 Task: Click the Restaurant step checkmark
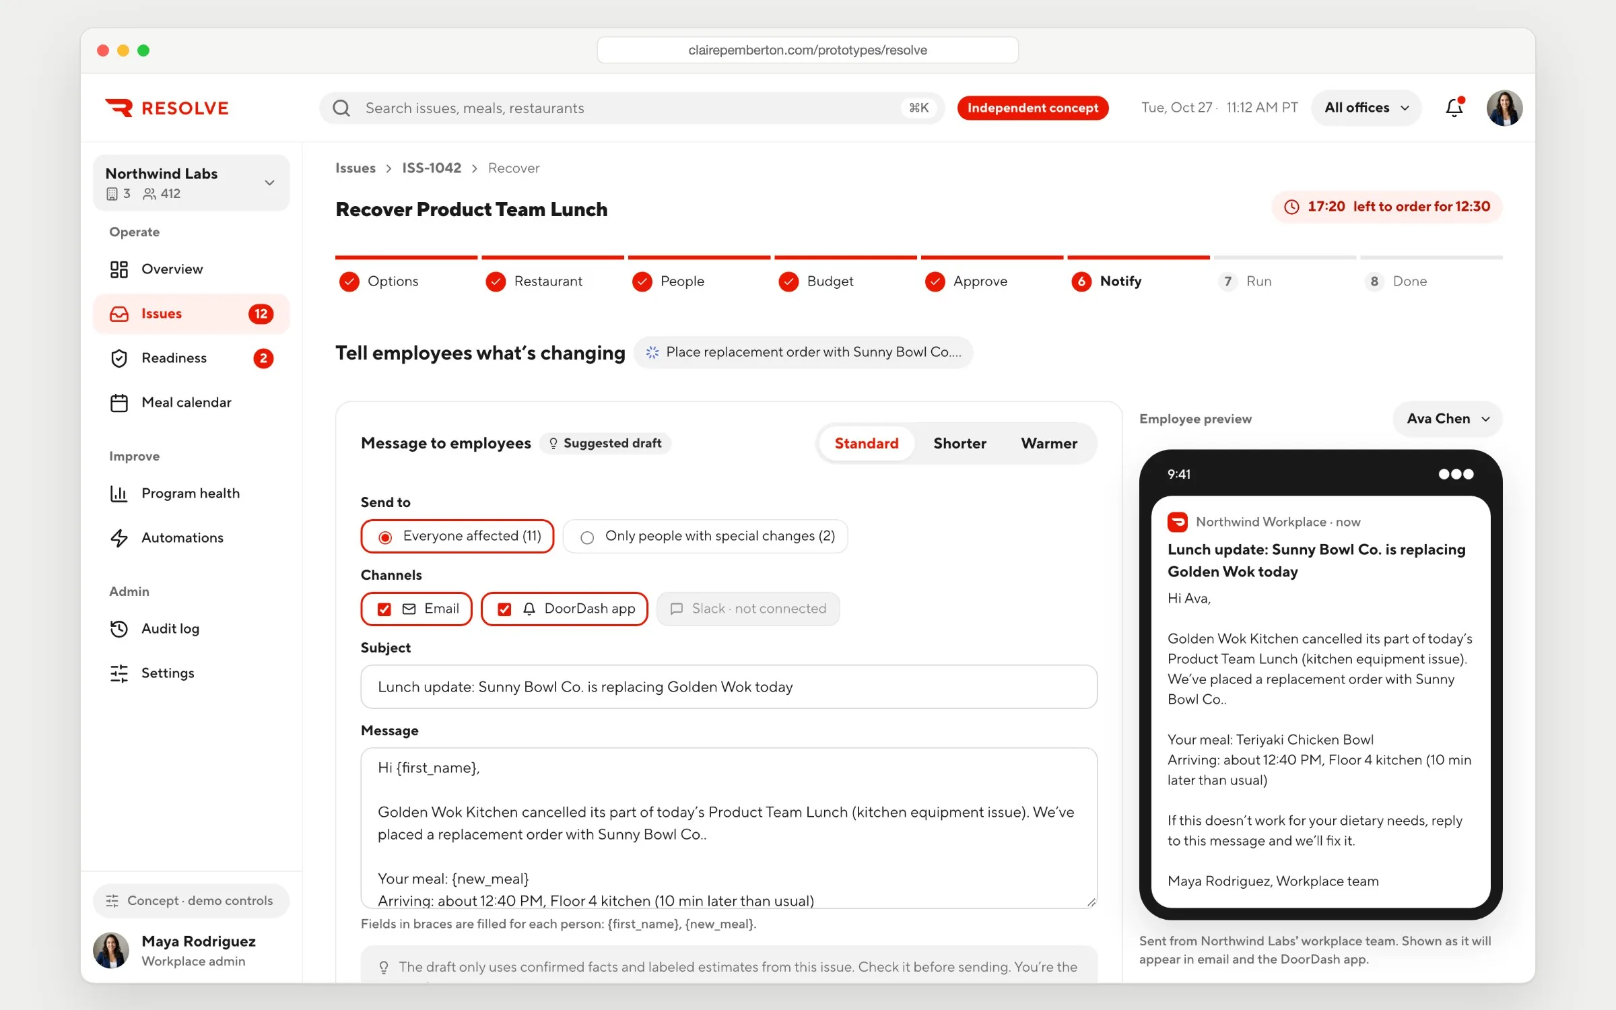tap(496, 281)
